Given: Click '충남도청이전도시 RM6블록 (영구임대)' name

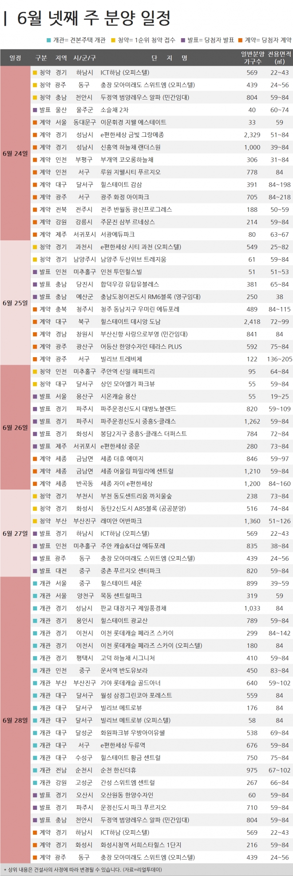Looking at the screenshot, I should 150,297.
